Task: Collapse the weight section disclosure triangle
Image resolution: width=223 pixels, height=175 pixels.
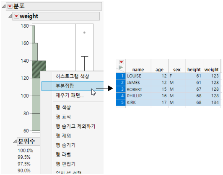Action: [10, 16]
